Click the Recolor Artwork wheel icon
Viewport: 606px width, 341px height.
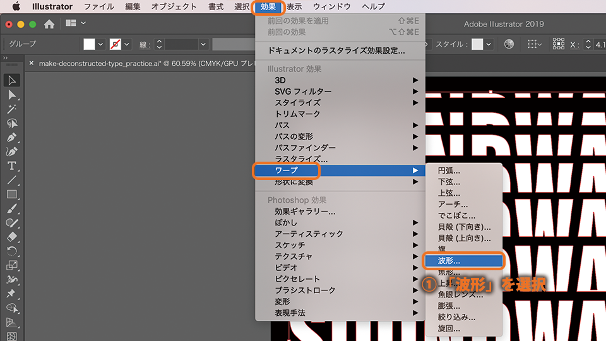[509, 44]
